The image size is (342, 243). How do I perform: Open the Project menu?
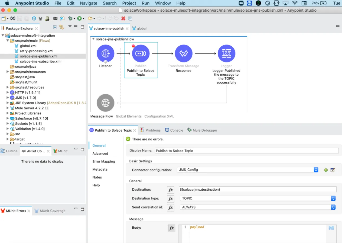129,3
